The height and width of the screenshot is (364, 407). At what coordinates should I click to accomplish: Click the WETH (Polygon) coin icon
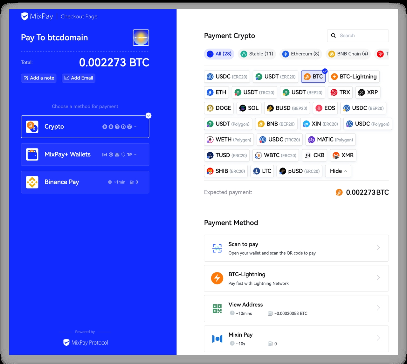click(x=210, y=140)
